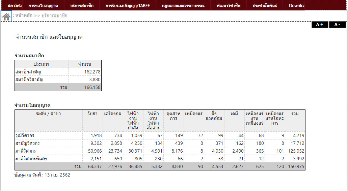Select the cell value 2,400
This screenshot has height=191, width=348.
(238, 151)
